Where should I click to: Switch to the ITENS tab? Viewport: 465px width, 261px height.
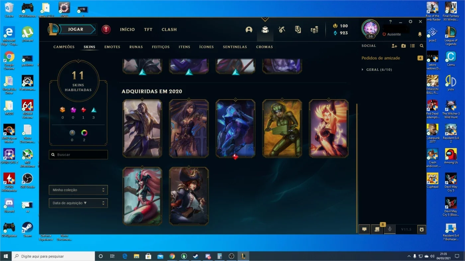coord(184,47)
